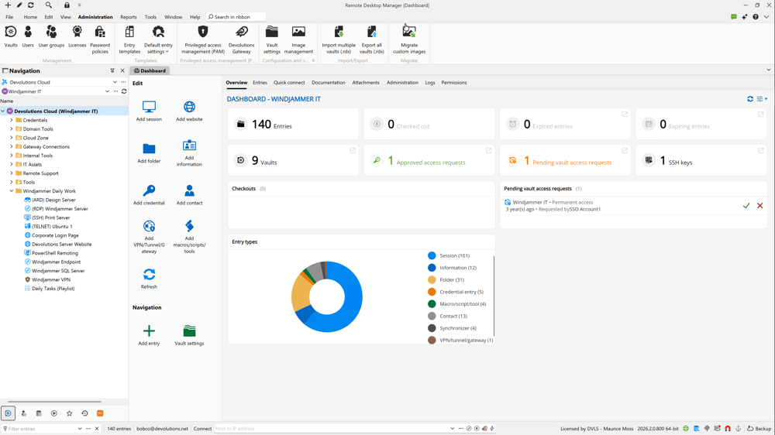Click Refresh in the Edit panel
The height and width of the screenshot is (435, 775).
pyautogui.click(x=149, y=279)
